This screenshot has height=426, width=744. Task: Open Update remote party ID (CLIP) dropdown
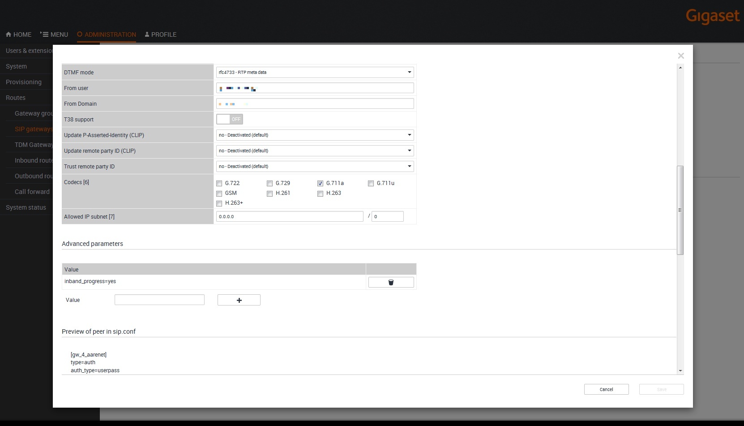pos(315,151)
